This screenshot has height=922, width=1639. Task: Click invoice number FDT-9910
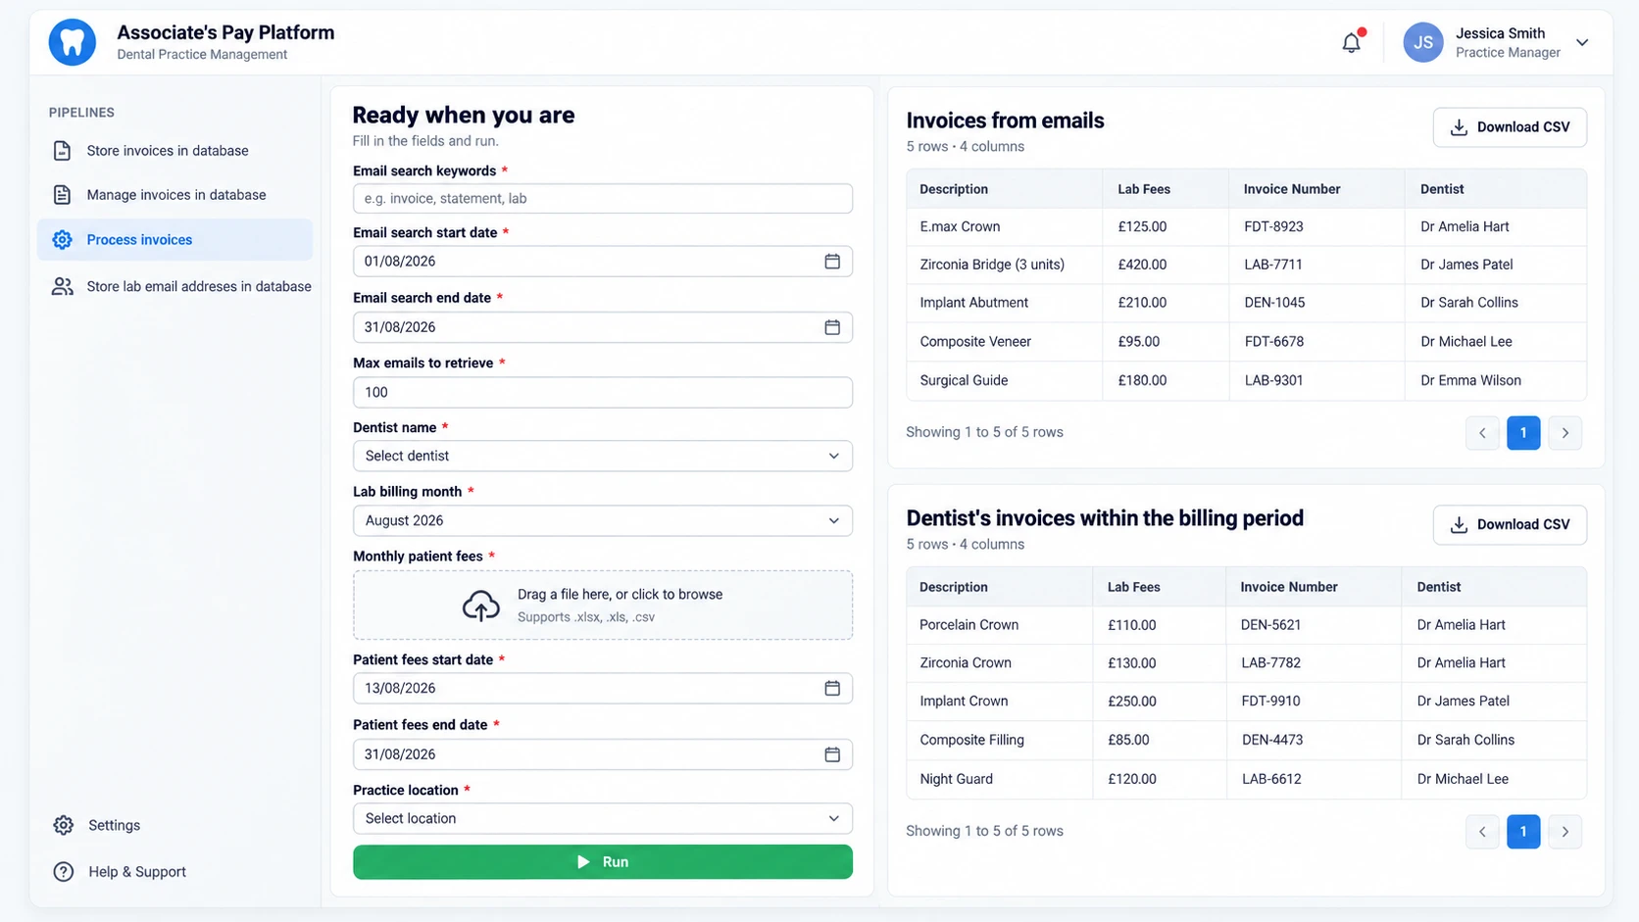(x=1270, y=702)
